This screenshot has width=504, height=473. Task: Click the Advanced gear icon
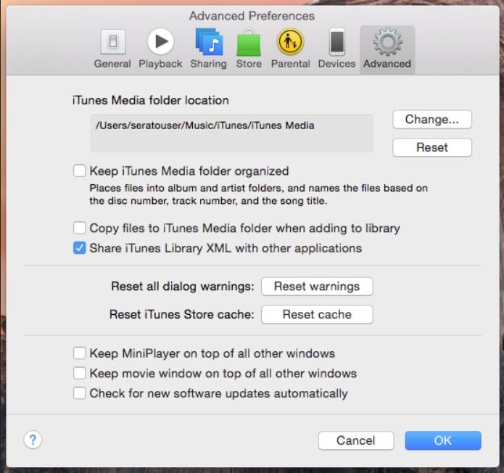(387, 44)
